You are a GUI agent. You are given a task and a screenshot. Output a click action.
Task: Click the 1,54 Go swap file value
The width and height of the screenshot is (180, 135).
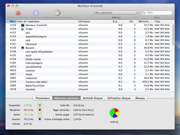[77, 119]
